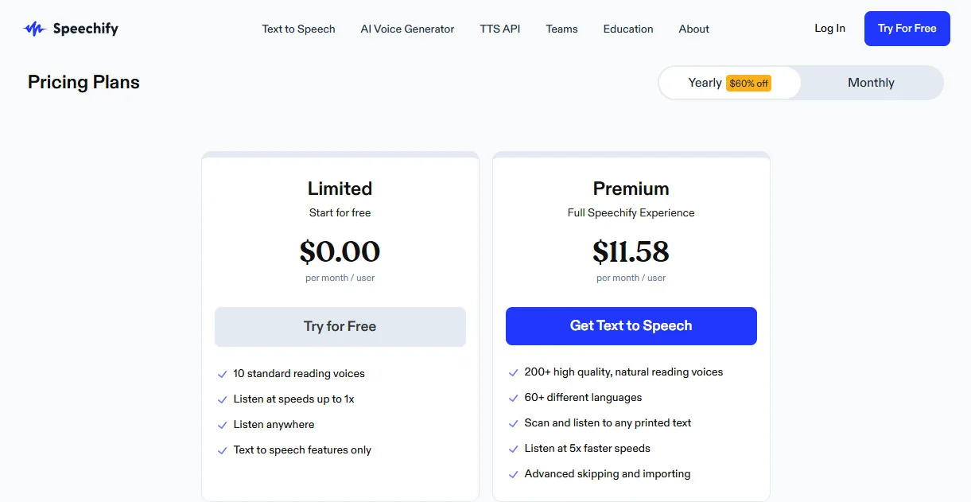Screen dimensions: 971x502
Task: Click the checkmark beside 'Listen at 5x faster speeds'
Action: coord(514,448)
